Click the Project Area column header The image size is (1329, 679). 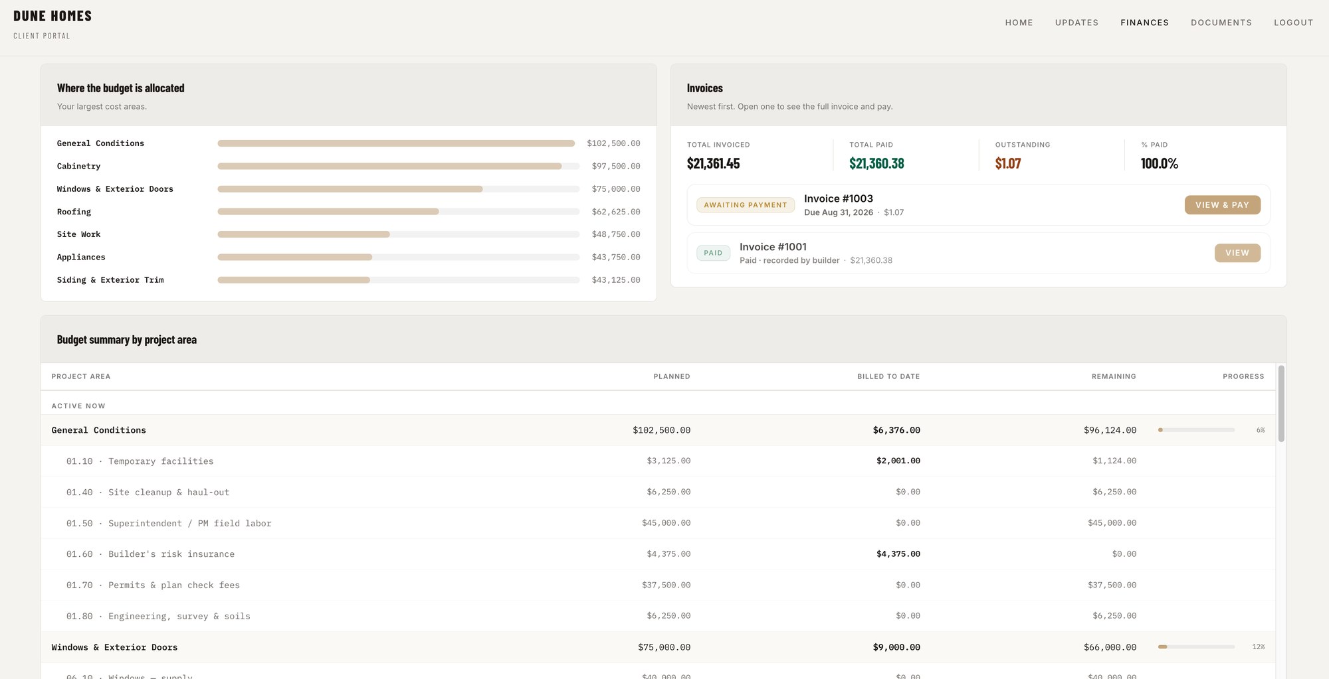[x=81, y=376]
